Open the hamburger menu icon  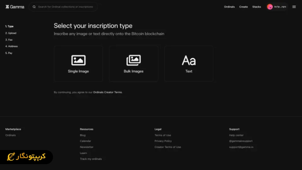pyautogui.click(x=294, y=7)
